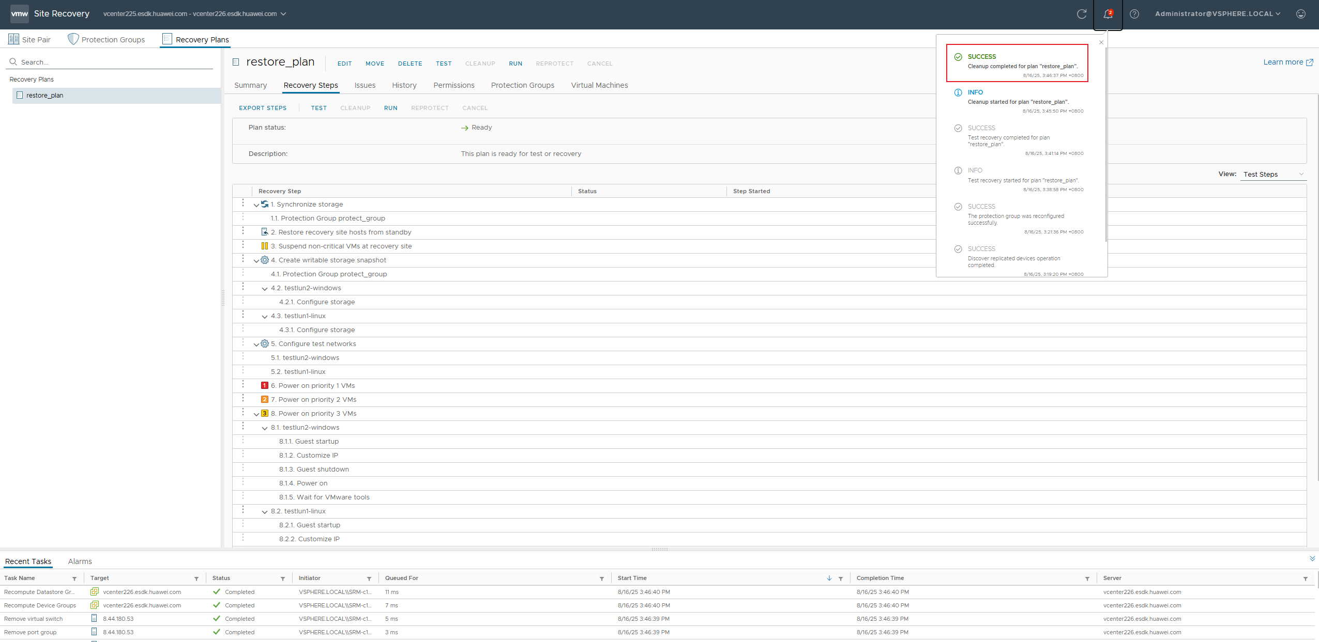Viewport: 1319px width, 642px height.
Task: Open the Learn more link
Action: 1288,62
